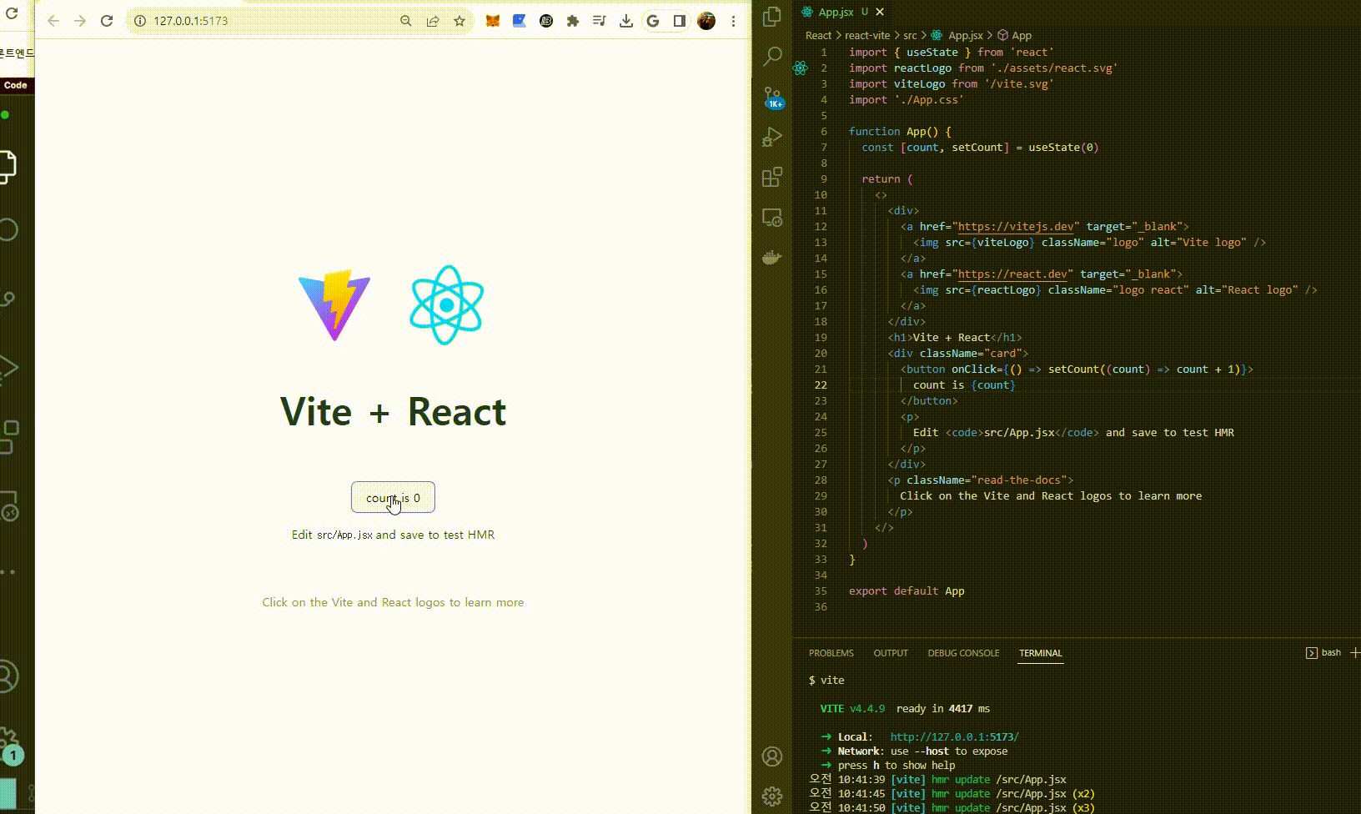This screenshot has width=1361, height=814.
Task: Click the src breadcrumb segment
Action: 910,35
